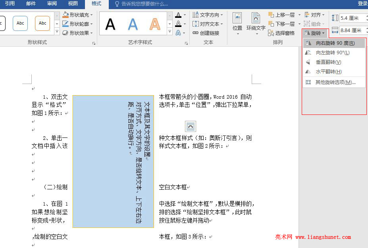The width and height of the screenshot is (368, 248).
Task: Click the text 空白文本框
Action: coord(173,187)
